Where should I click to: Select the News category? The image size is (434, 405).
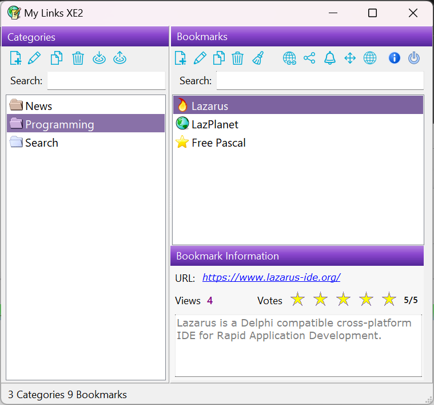tap(86, 105)
